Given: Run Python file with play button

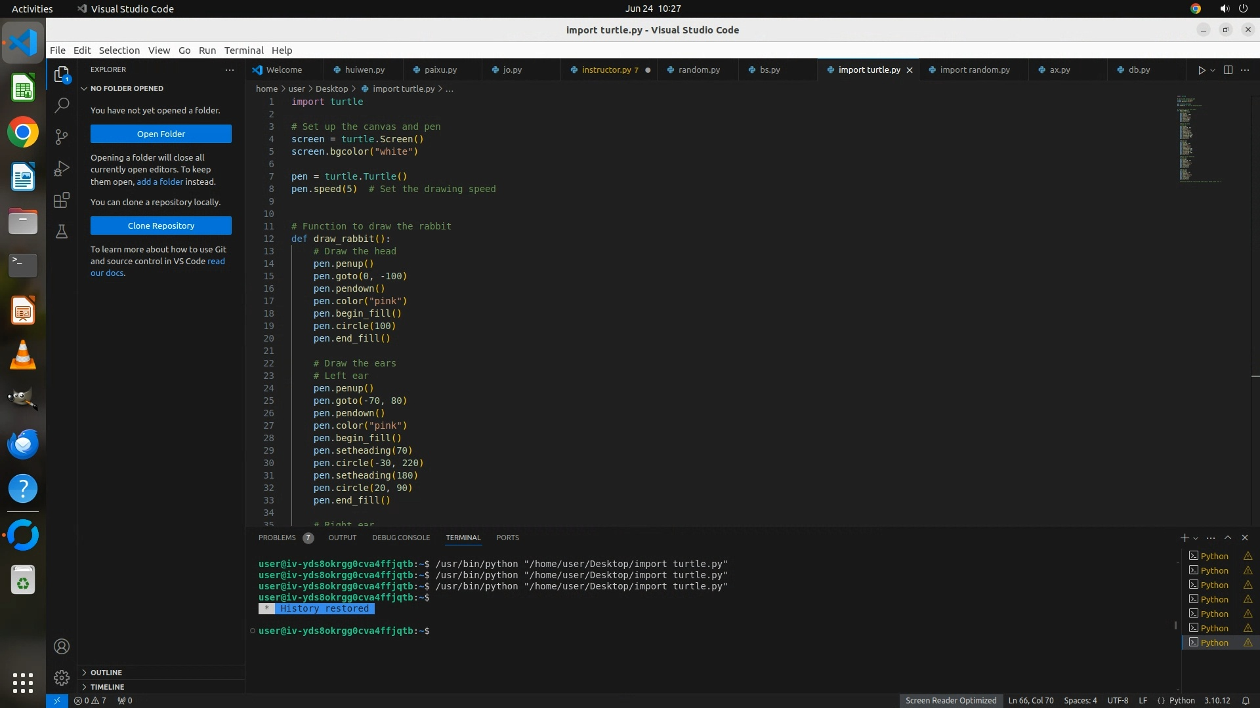Looking at the screenshot, I should 1202,70.
